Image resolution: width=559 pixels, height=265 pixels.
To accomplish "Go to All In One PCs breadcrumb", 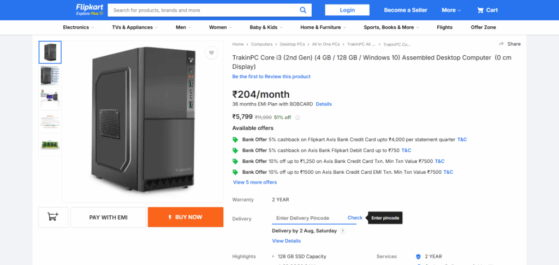I will (x=326, y=44).
